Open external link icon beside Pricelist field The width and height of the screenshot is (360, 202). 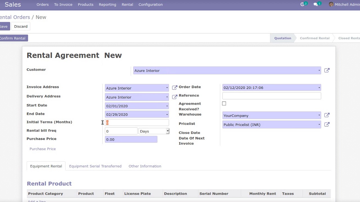click(327, 125)
